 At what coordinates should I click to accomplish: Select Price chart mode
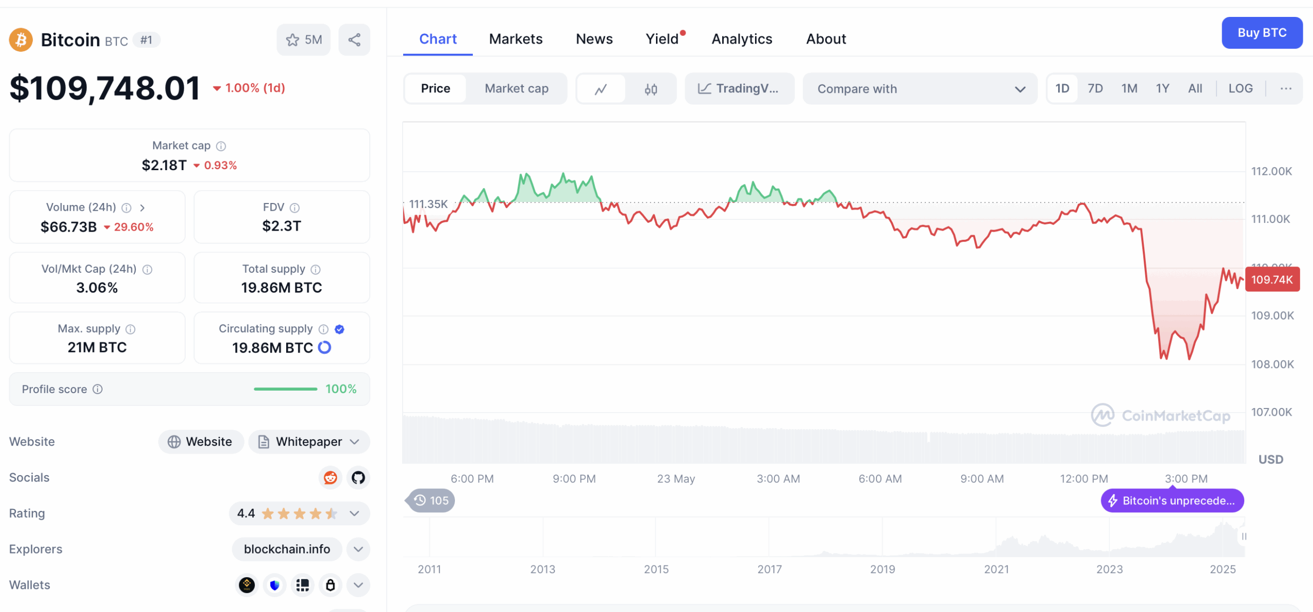pyautogui.click(x=435, y=89)
